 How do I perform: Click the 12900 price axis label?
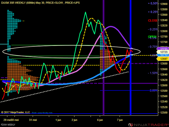click(x=164, y=4)
